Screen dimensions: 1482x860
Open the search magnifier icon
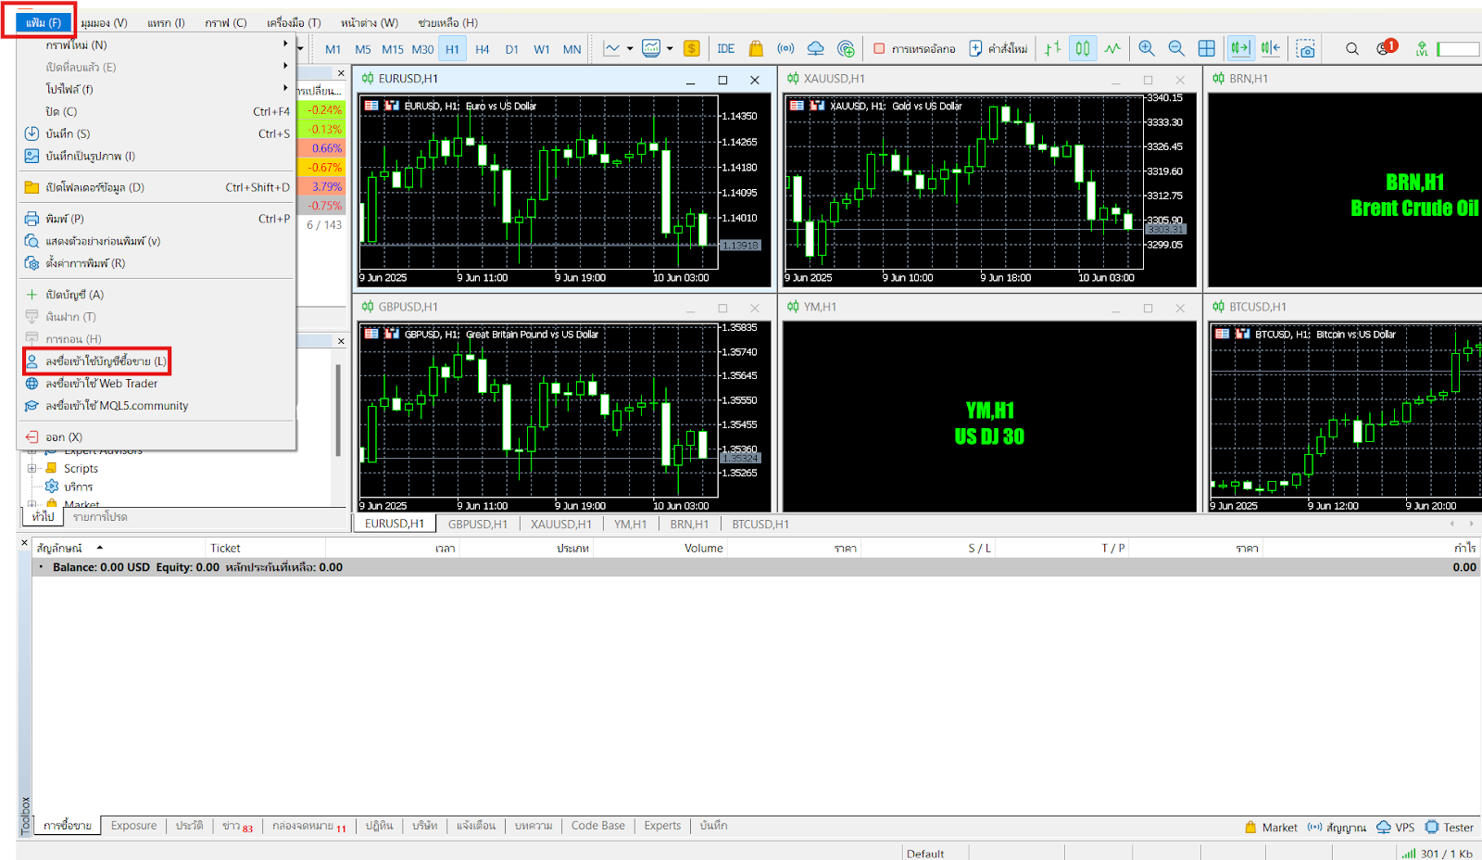tap(1352, 49)
